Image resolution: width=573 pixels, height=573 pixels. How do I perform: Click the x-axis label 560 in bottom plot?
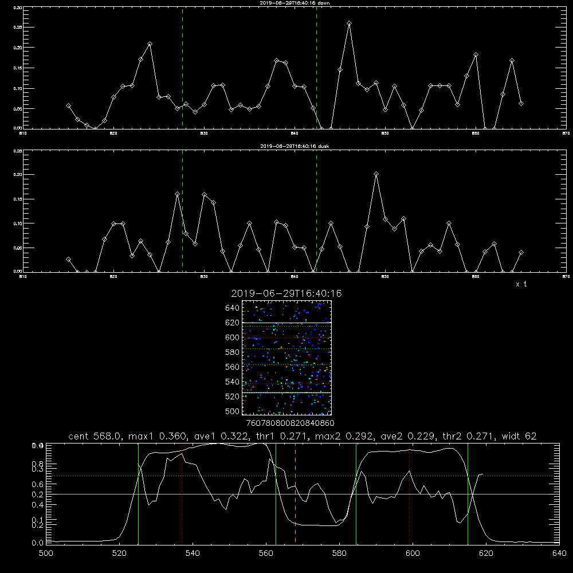coord(266,554)
